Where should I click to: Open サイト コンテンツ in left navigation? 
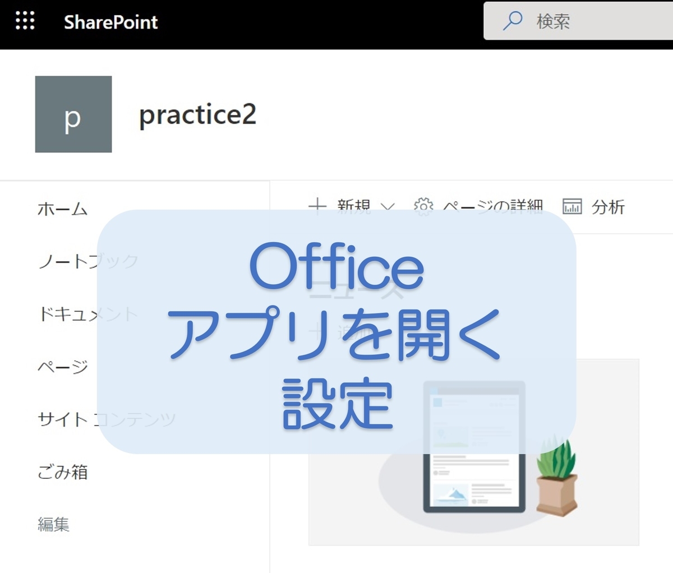point(107,419)
